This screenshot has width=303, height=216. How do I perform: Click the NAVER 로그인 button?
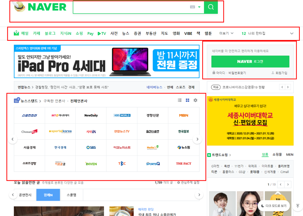pyautogui.click(x=250, y=61)
